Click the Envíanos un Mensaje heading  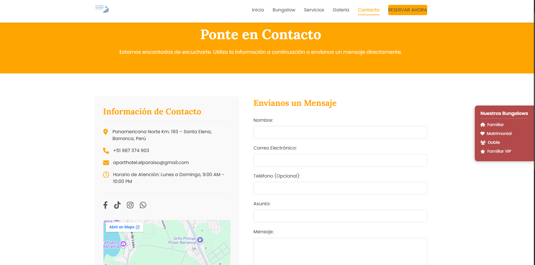(295, 103)
